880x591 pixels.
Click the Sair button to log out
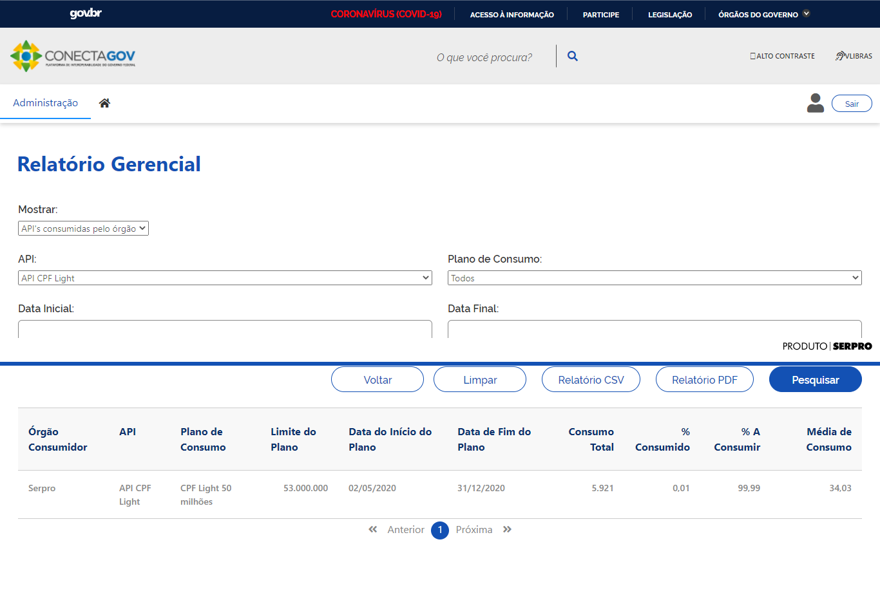click(x=851, y=103)
